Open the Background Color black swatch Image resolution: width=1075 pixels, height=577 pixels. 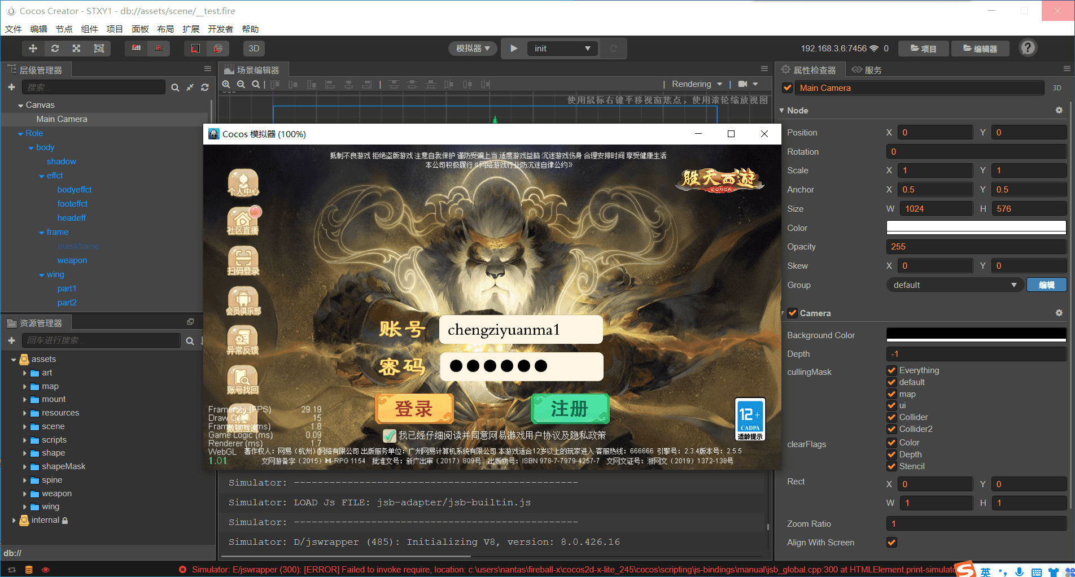(976, 335)
